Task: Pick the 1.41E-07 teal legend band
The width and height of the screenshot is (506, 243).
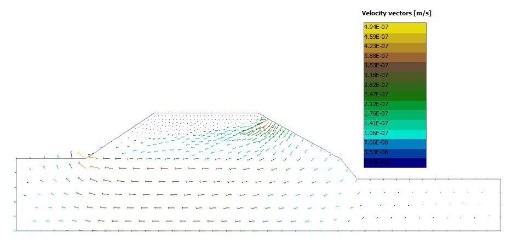Action: (x=395, y=124)
